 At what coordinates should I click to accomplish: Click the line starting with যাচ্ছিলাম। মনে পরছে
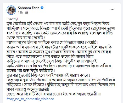coord(61,28)
